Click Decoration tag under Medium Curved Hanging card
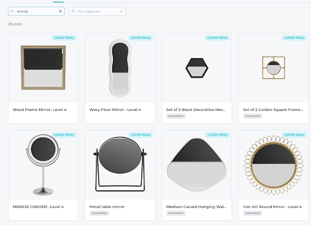The image size is (311, 225). pyautogui.click(x=176, y=213)
